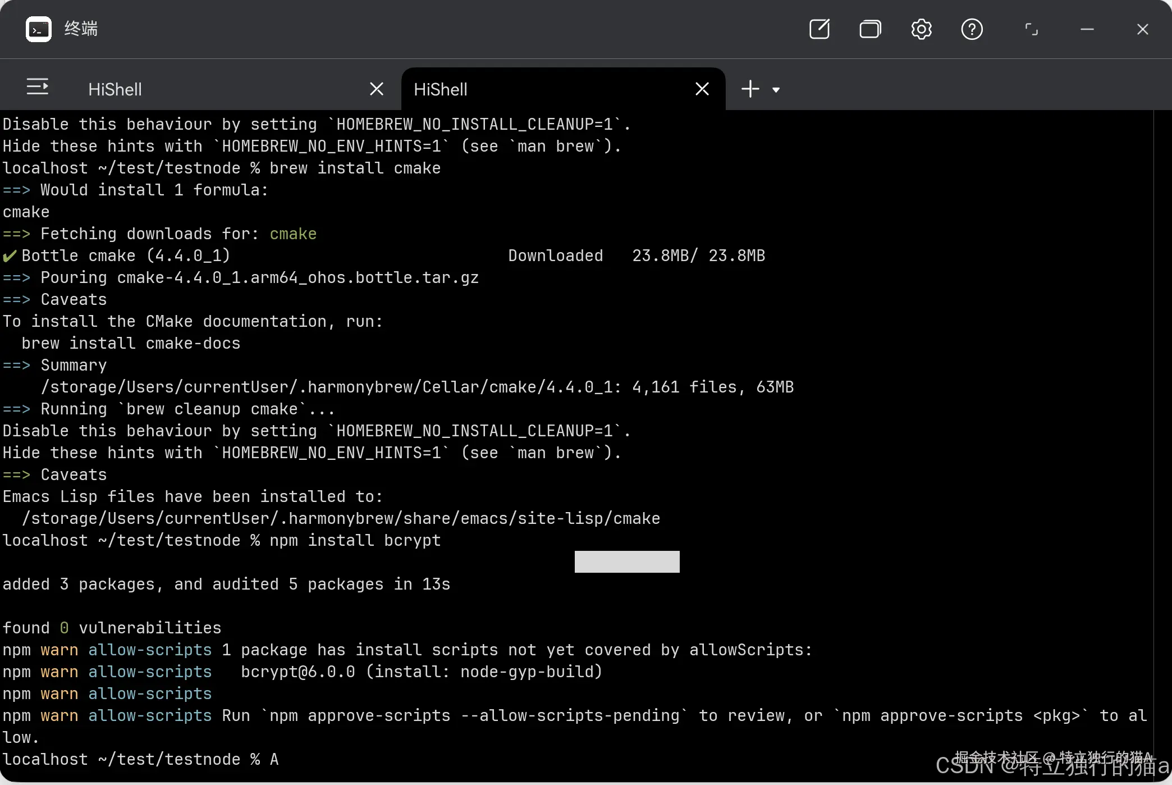
Task: Click 'Downloaded 23.8MB/ 23.8MB' text
Action: point(637,255)
